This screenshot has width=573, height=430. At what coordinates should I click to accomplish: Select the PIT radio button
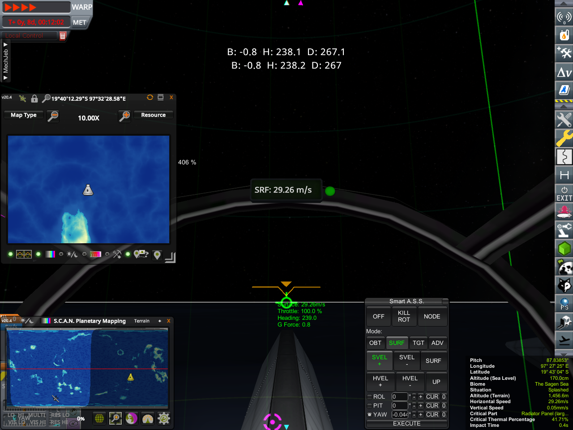pos(369,406)
